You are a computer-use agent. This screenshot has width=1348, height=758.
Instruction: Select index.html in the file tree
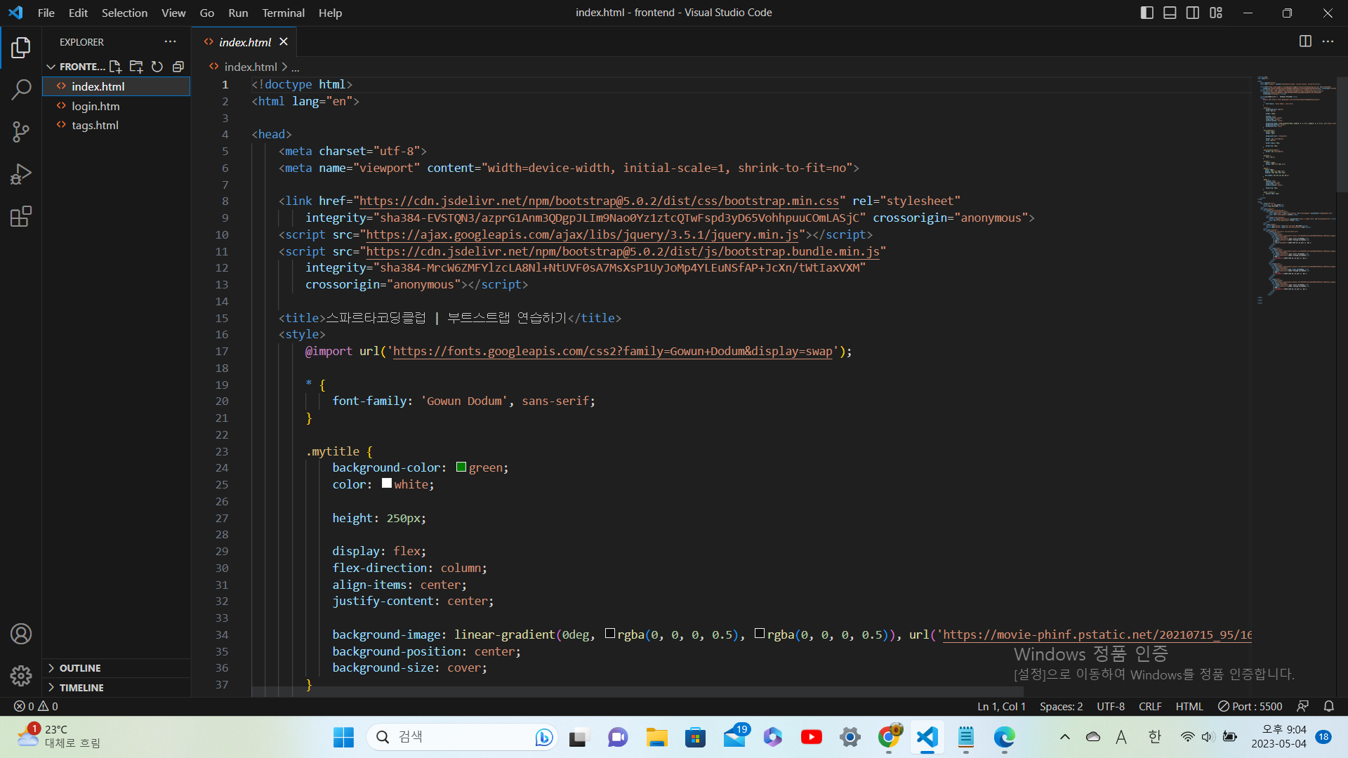[x=117, y=86]
